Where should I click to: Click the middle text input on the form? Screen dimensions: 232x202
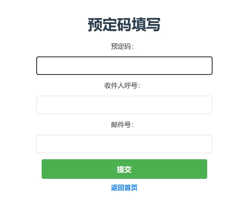[124, 105]
